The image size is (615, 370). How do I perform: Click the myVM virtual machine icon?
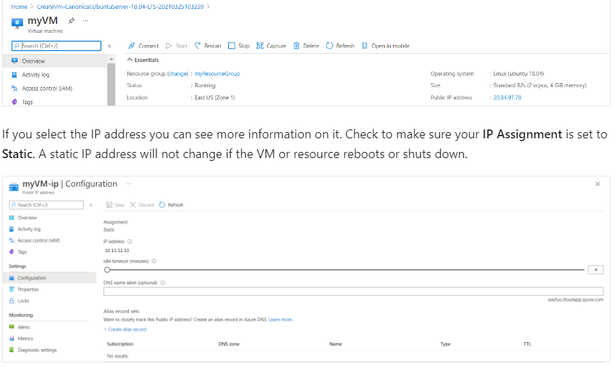(17, 24)
